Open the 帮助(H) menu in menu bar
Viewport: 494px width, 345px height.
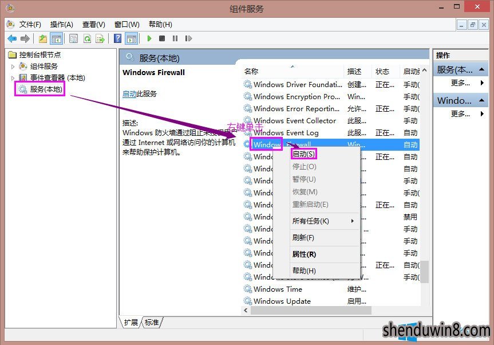pyautogui.click(x=160, y=25)
